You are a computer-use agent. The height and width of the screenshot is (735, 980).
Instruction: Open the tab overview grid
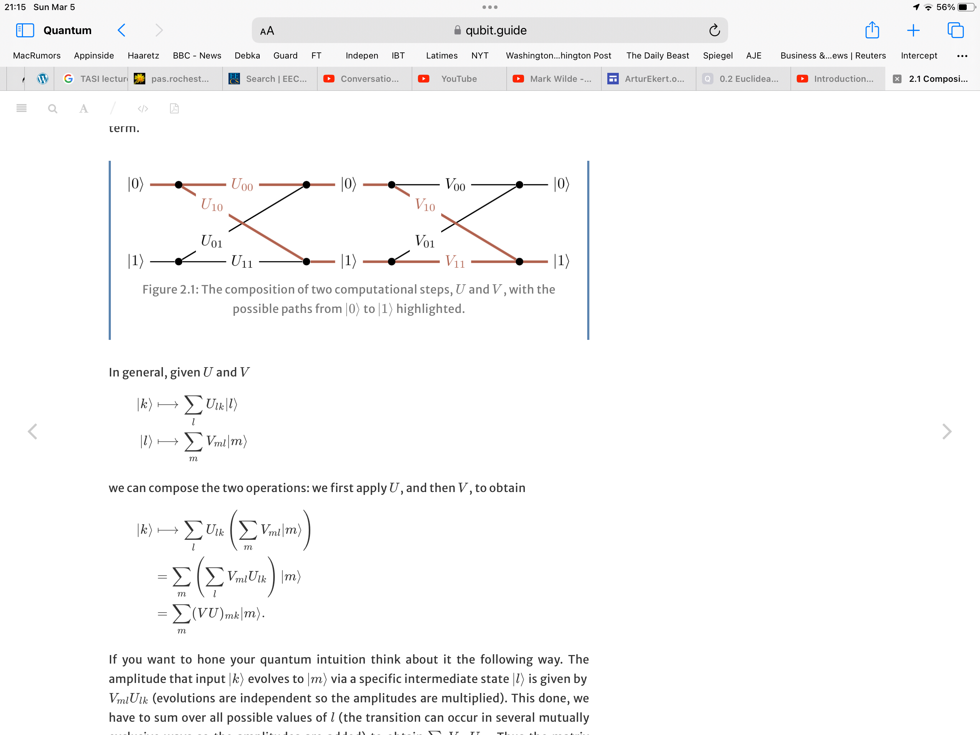(956, 30)
